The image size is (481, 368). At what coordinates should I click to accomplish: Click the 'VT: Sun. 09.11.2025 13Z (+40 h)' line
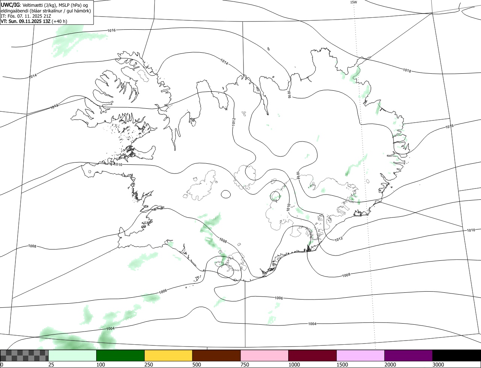pos(34,21)
